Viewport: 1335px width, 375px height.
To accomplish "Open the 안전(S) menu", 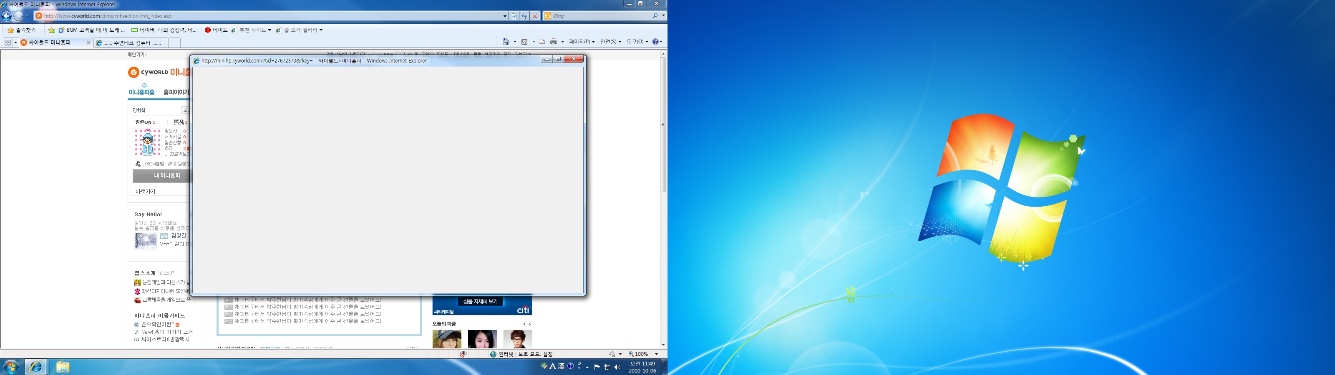I will pyautogui.click(x=611, y=41).
